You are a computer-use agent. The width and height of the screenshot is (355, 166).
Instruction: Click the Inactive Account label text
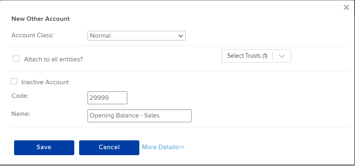(x=45, y=82)
